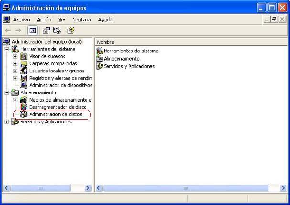Click the Administración del equipo (local) root icon
290x205 pixels.
click(x=7, y=42)
